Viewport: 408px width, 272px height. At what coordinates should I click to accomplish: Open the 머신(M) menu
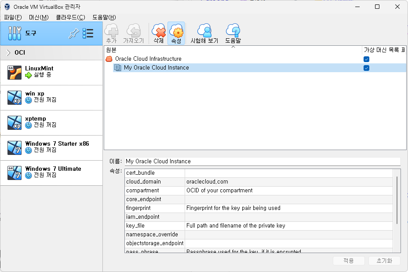click(x=39, y=18)
